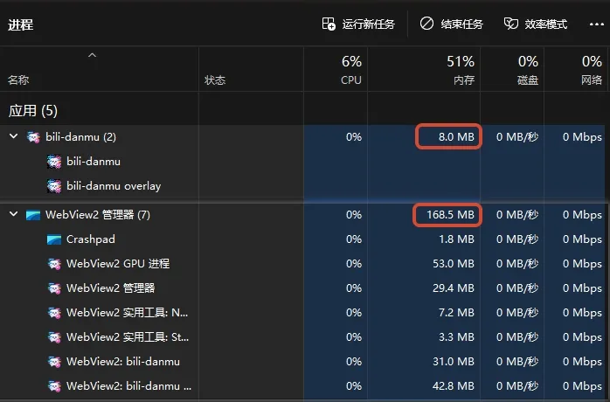
Task: Select the 应用 (5) section heading
Action: click(33, 111)
